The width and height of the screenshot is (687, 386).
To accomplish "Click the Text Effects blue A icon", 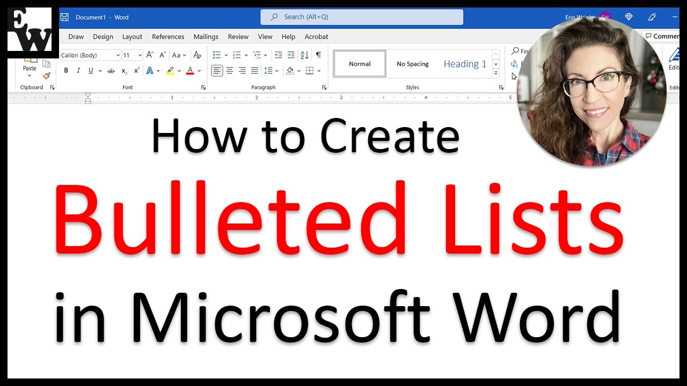I will click(x=150, y=71).
